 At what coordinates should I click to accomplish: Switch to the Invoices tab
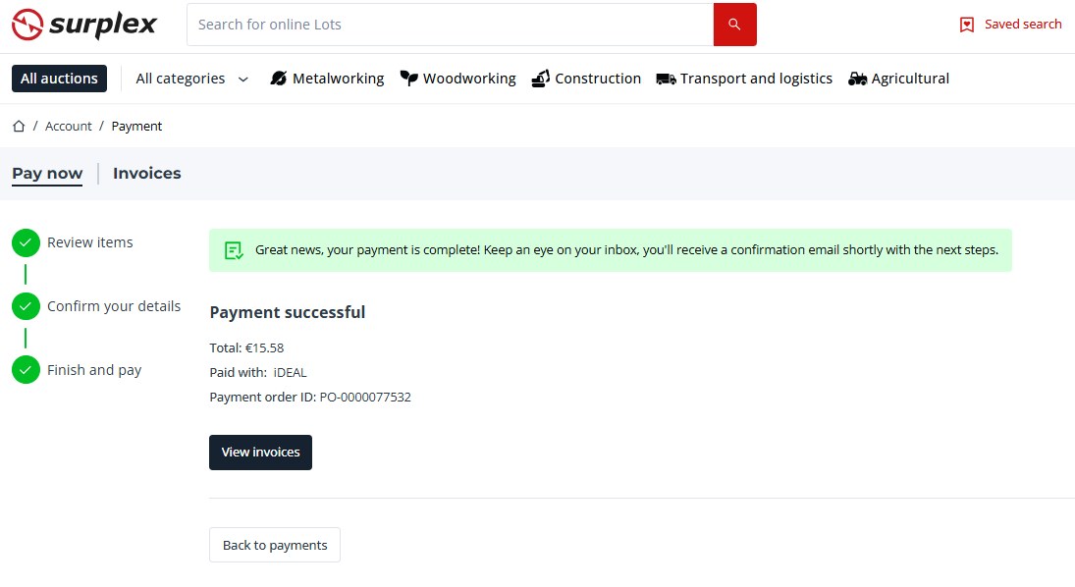(147, 174)
